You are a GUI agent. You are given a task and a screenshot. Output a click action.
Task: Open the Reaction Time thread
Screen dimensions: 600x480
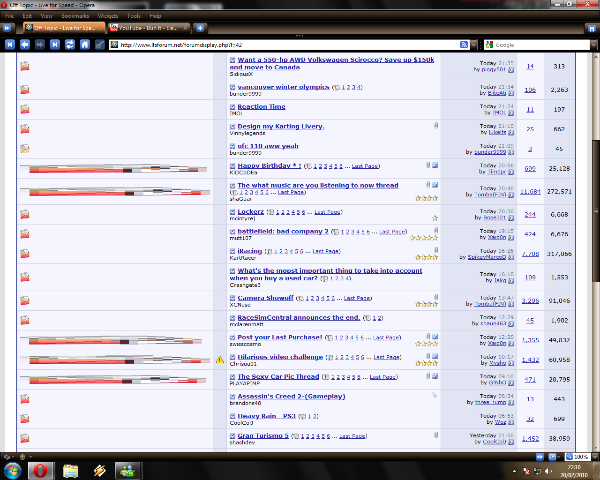(261, 106)
